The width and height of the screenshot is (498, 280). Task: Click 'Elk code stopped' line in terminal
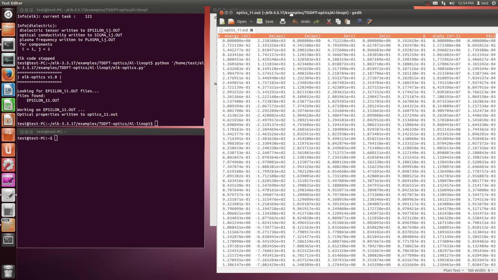coord(36,58)
